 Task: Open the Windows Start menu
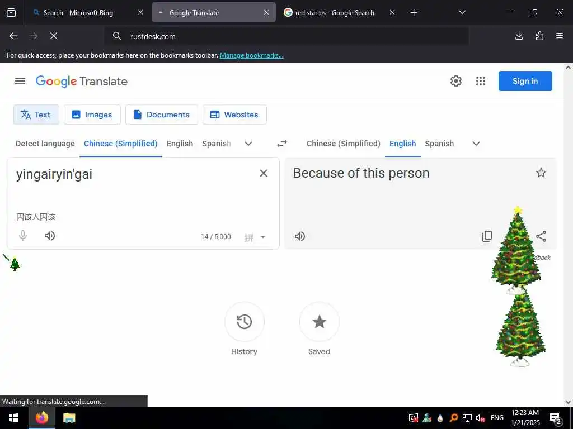13,418
